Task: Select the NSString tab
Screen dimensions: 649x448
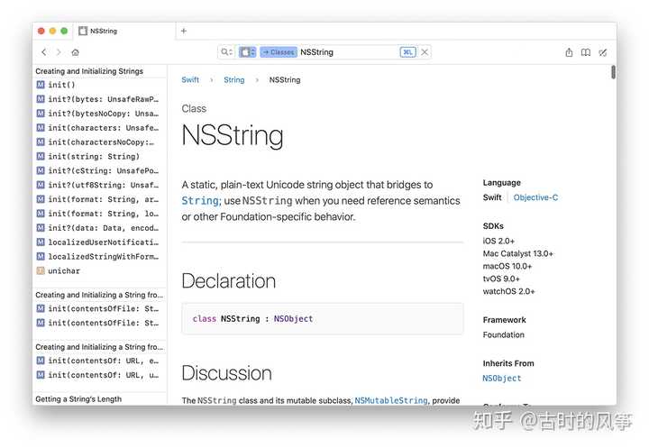Action: tap(124, 31)
